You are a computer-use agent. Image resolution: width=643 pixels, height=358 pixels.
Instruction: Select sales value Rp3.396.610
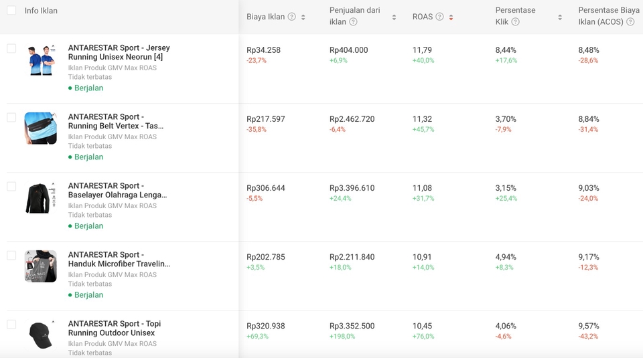click(x=352, y=188)
